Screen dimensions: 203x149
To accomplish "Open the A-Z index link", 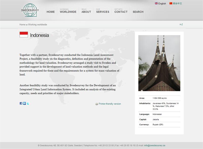I will (181, 25).
